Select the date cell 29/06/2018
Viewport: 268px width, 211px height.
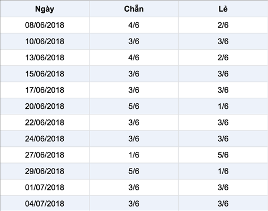pos(45,171)
